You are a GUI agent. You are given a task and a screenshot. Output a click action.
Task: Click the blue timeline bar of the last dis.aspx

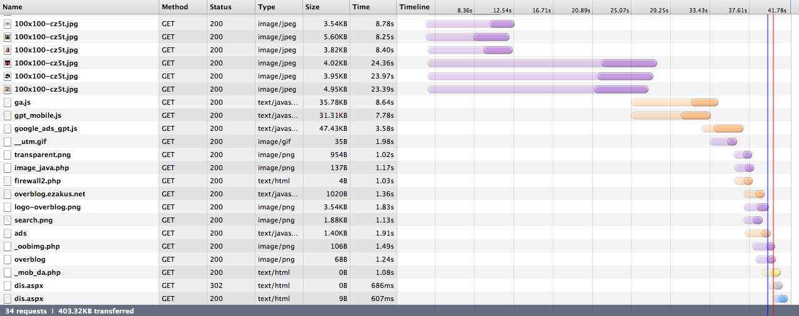coord(781,299)
